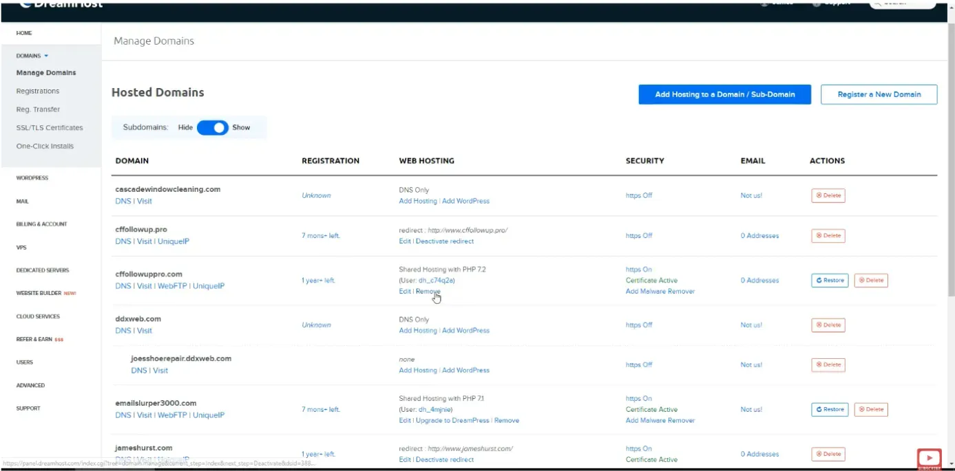Click the YouTube subscribe icon
Screen dimensions: 955x471
929,458
